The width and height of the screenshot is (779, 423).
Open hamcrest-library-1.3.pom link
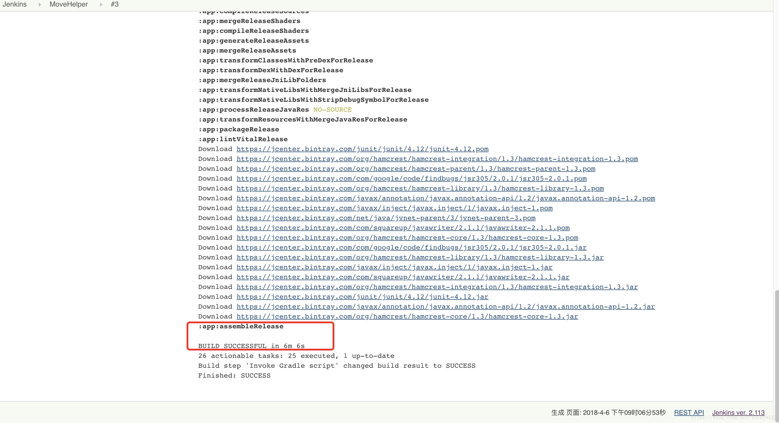click(420, 188)
